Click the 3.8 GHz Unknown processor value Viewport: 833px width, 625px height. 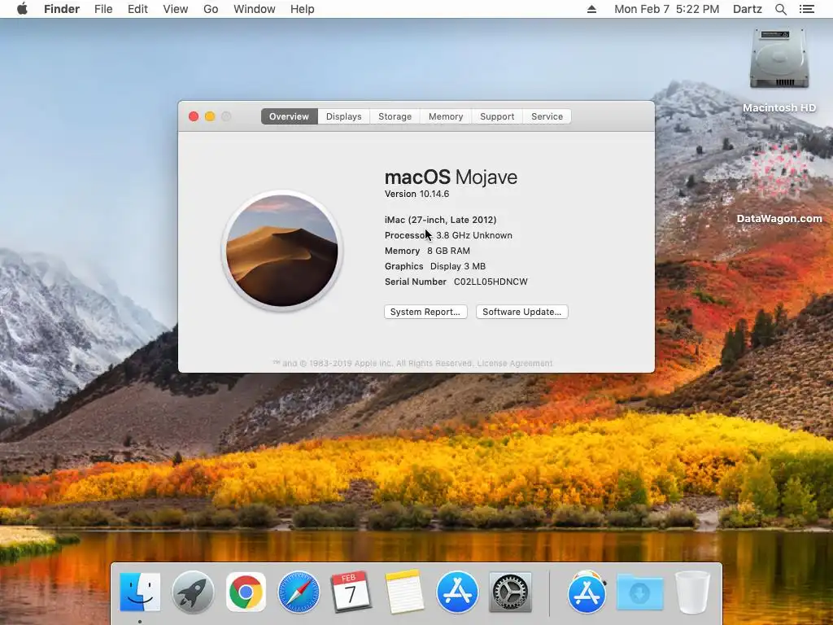pyautogui.click(x=474, y=235)
